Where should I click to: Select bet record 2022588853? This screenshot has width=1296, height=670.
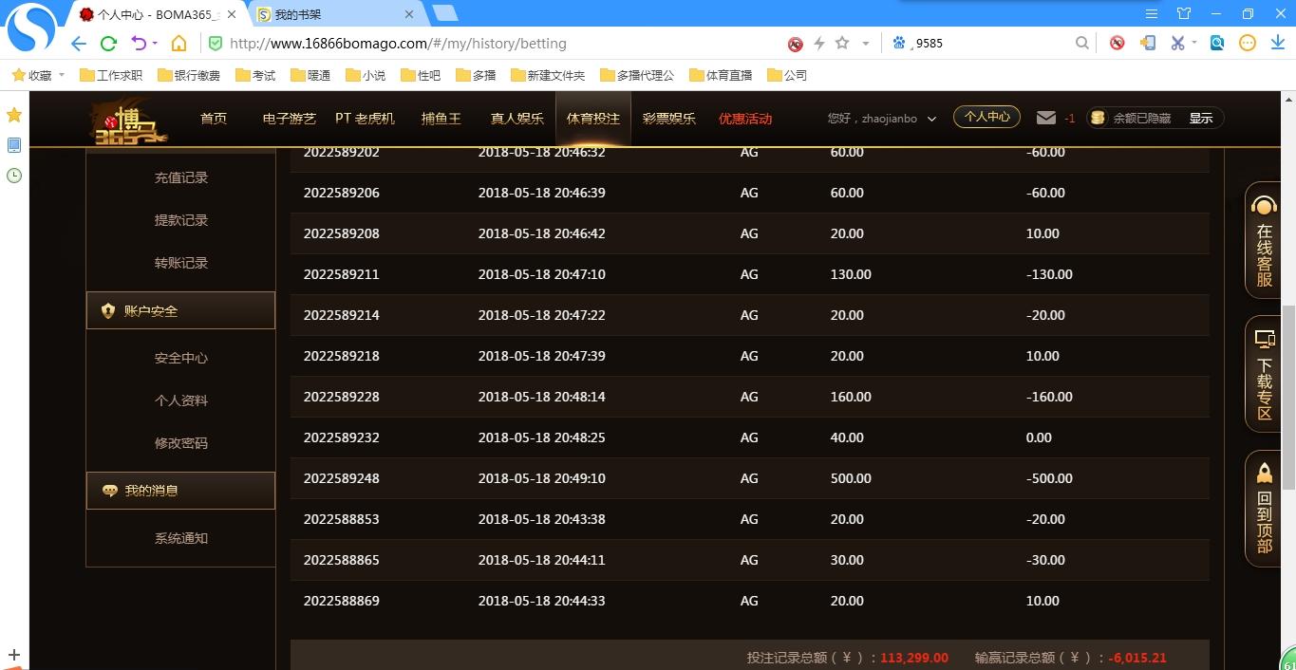click(x=749, y=519)
